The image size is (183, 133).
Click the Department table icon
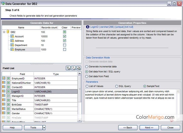(x=12, y=45)
